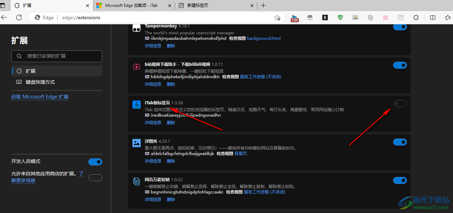Viewport: 453px width, 213px height.
Task: Open the Favorites list toolbar button
Action: 447,17
